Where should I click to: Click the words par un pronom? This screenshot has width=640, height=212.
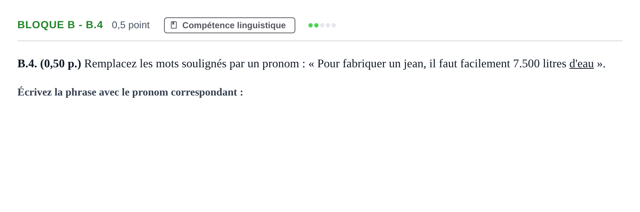[x=264, y=64]
